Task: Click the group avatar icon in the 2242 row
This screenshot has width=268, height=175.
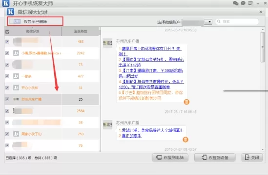Action: click(16, 53)
